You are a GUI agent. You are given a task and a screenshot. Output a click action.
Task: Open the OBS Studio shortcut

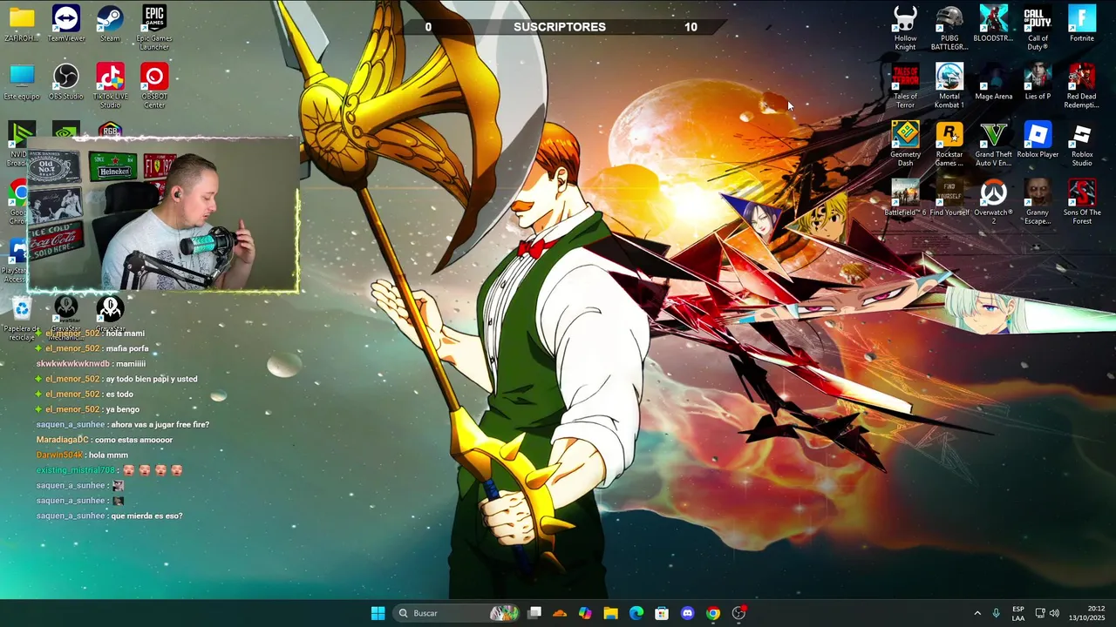(x=66, y=82)
